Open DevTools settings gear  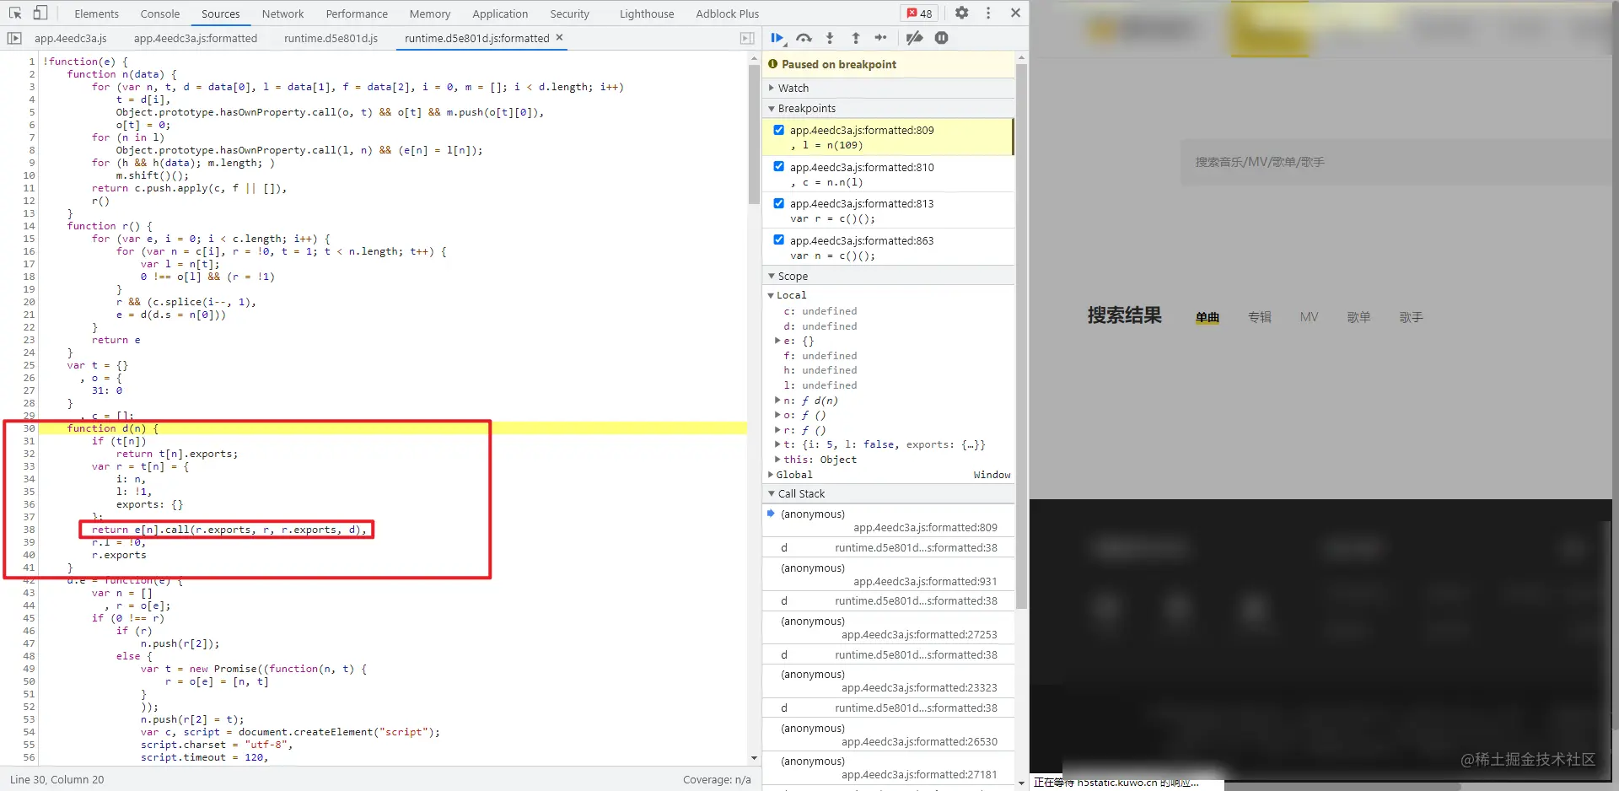(961, 13)
